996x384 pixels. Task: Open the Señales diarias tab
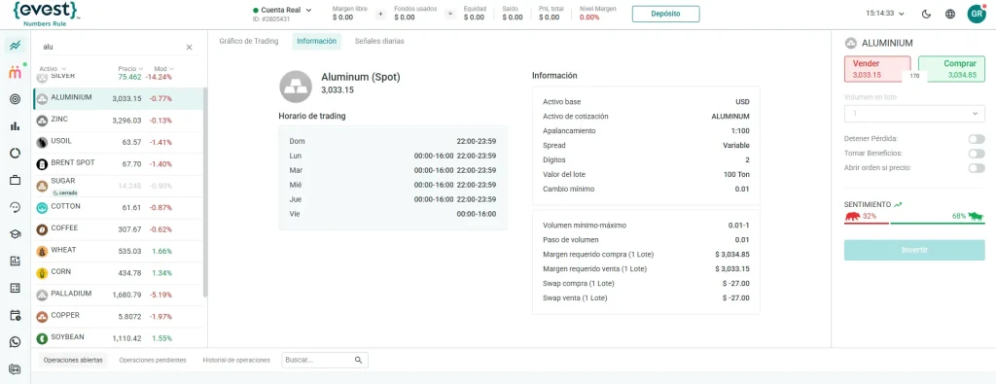point(379,41)
